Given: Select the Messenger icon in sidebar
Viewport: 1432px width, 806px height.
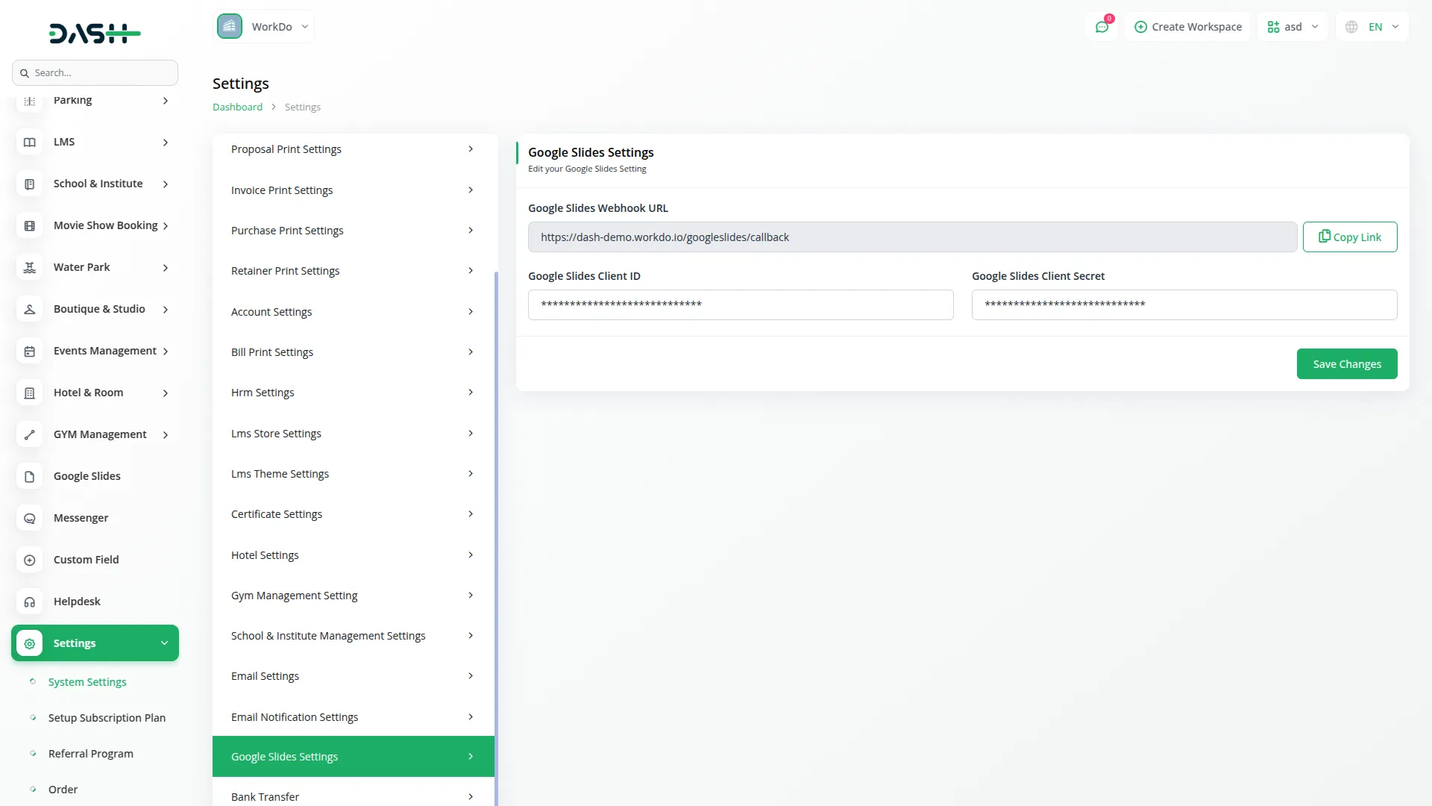Looking at the screenshot, I should 29,518.
